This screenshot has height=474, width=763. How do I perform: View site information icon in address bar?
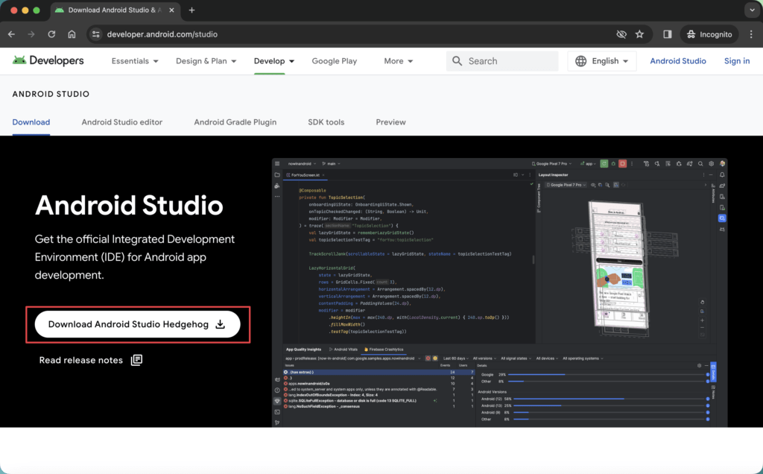[96, 34]
